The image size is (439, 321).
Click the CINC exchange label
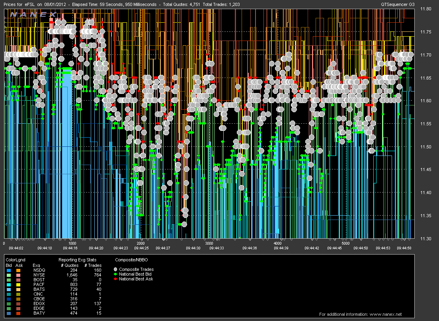38,294
